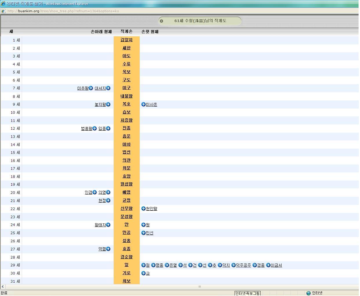Click the arrow icon before 미사흔
The image size is (360, 296).
tap(143, 104)
